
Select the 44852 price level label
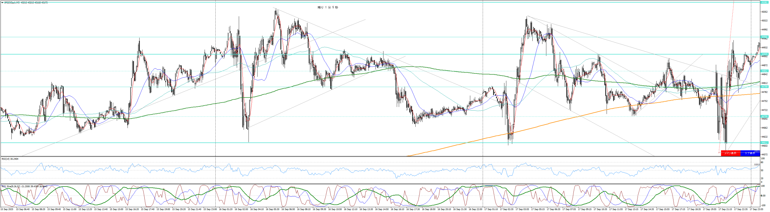(x=764, y=71)
